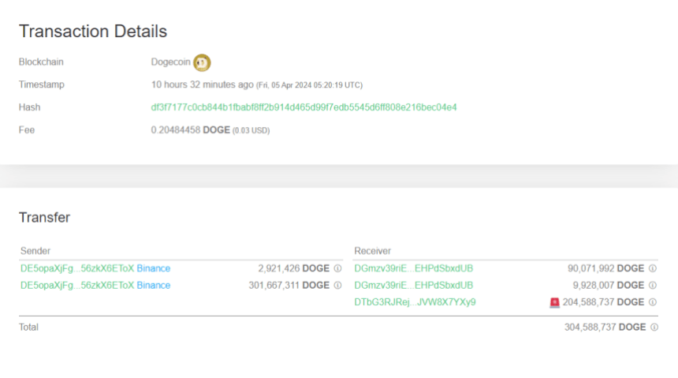The width and height of the screenshot is (678, 378).
Task: Open second sender row DE5opaXjFg address
Action: (76, 285)
